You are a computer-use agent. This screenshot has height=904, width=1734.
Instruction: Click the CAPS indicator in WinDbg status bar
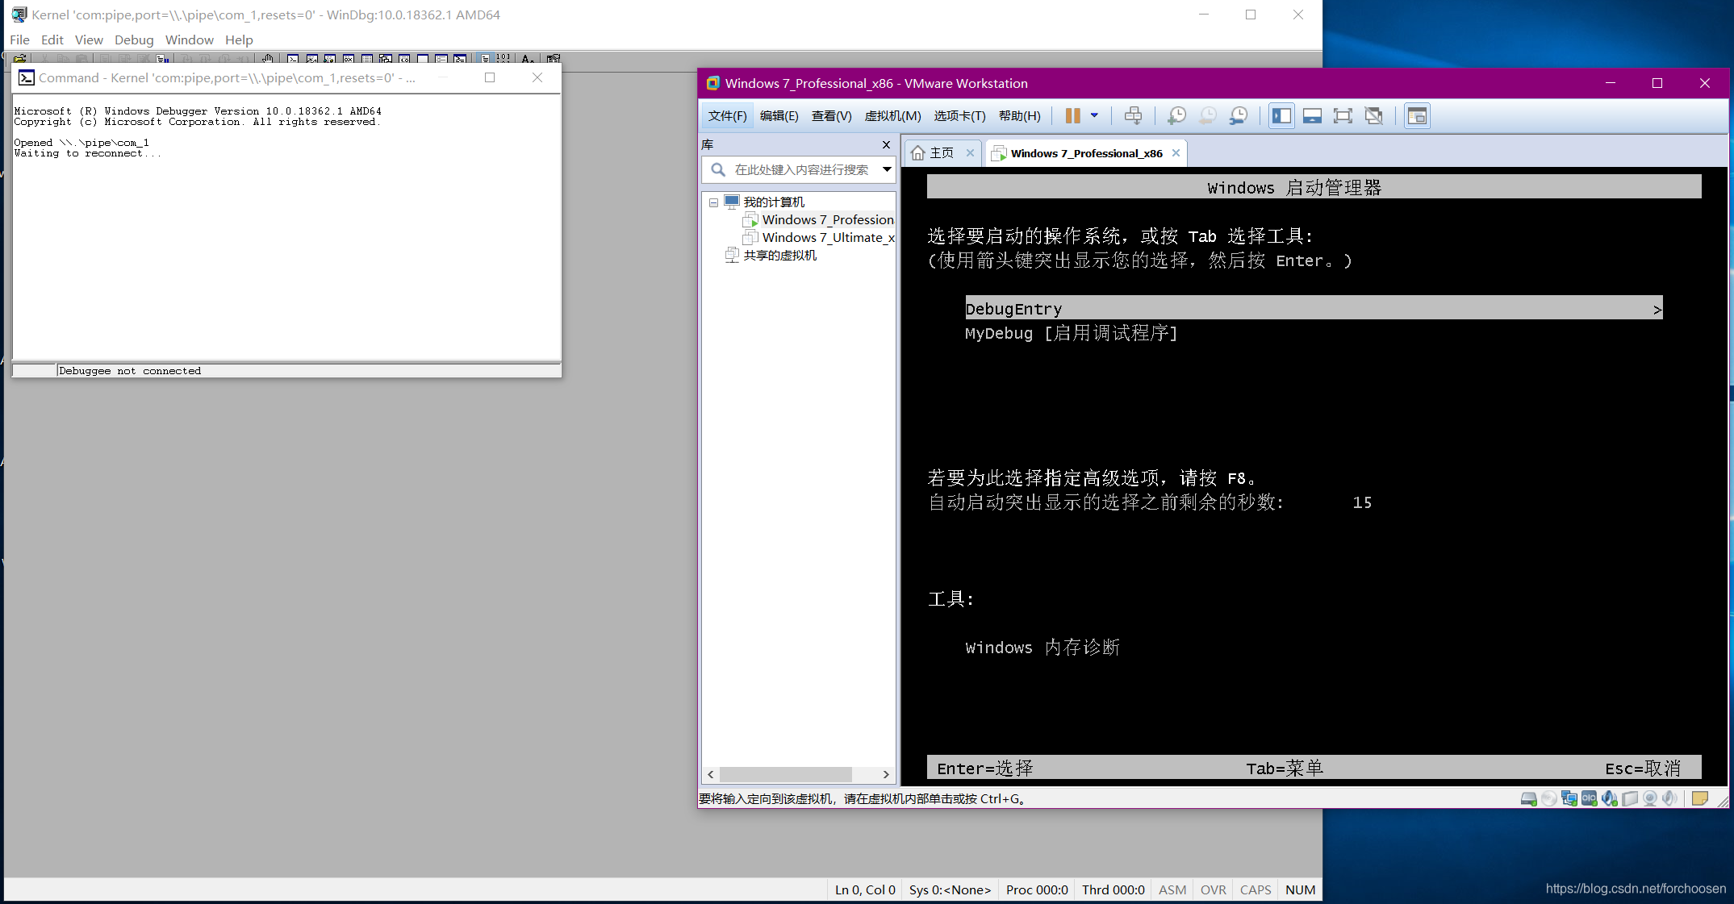coord(1256,889)
